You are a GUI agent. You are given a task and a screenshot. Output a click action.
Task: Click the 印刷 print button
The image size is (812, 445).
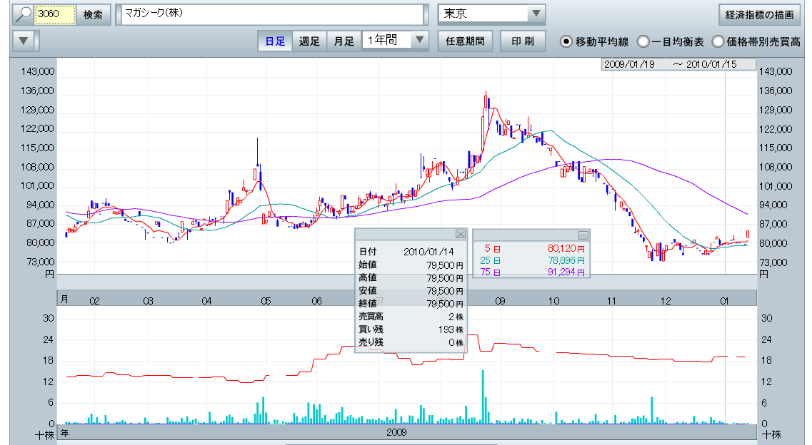(x=523, y=41)
